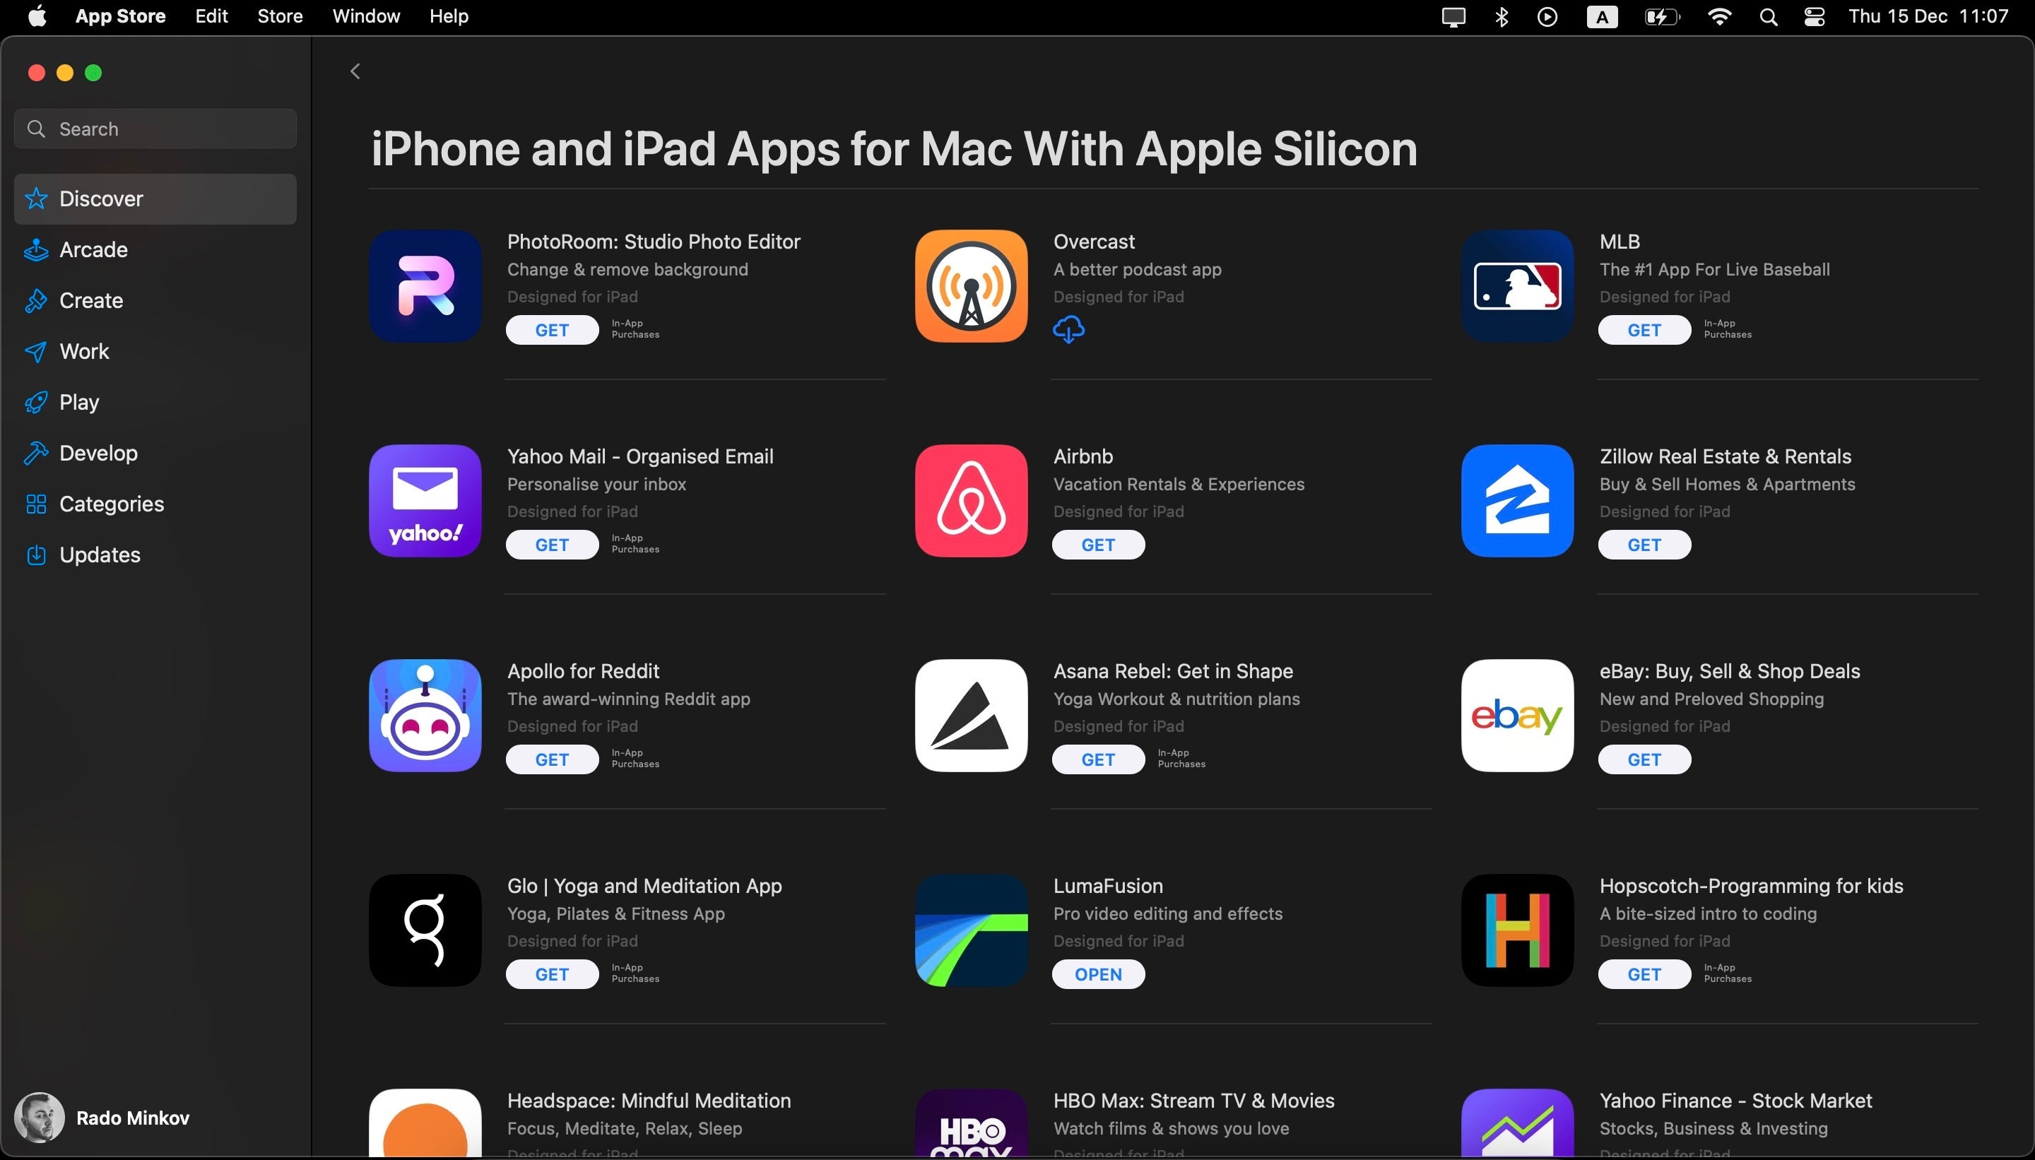This screenshot has height=1160, width=2035.
Task: Click the Airbnb vacation rentals icon
Action: click(x=970, y=500)
